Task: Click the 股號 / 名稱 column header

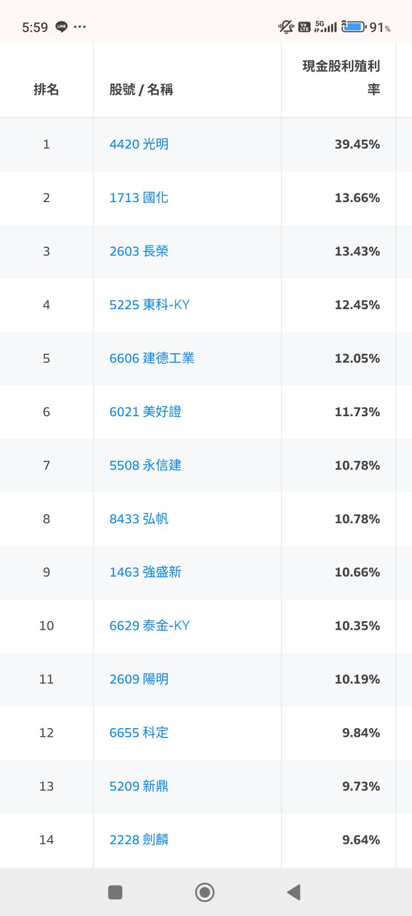Action: pyautogui.click(x=141, y=89)
